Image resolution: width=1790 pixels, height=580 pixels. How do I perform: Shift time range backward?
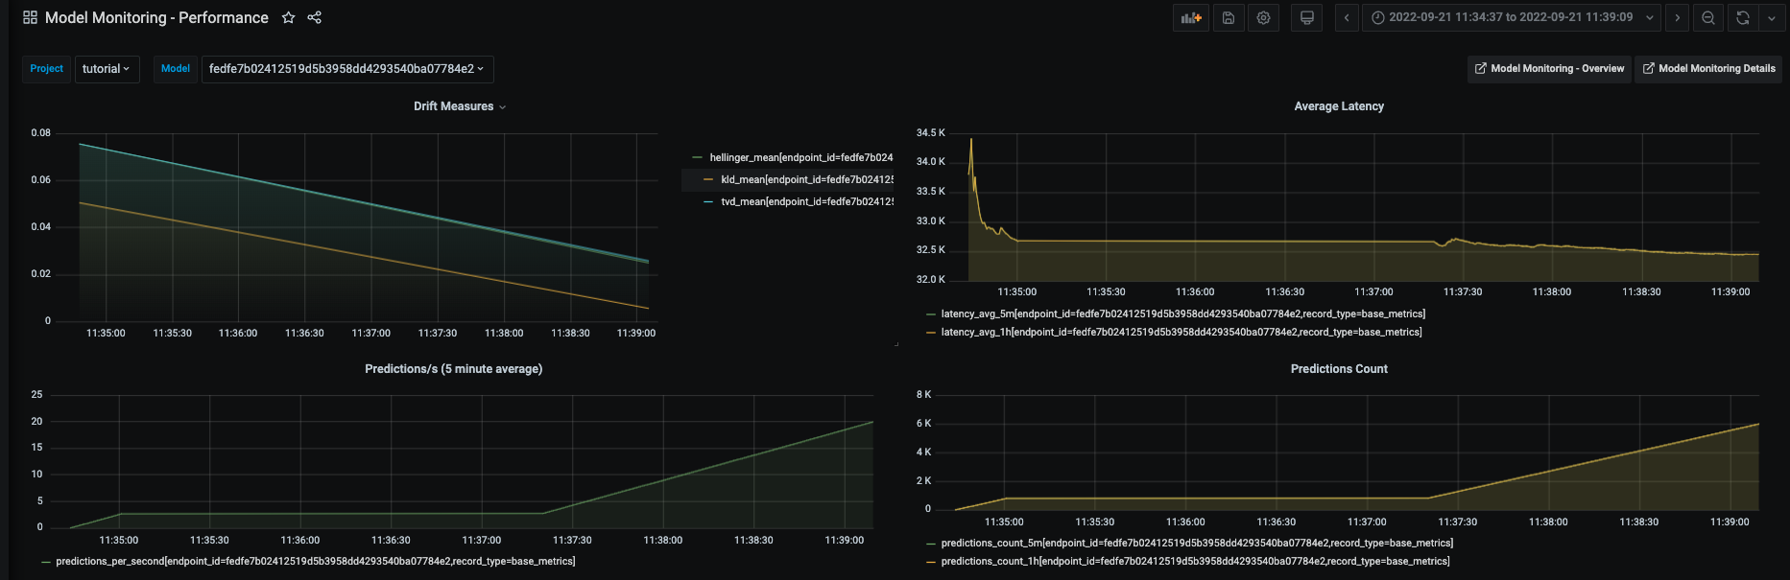1347,17
